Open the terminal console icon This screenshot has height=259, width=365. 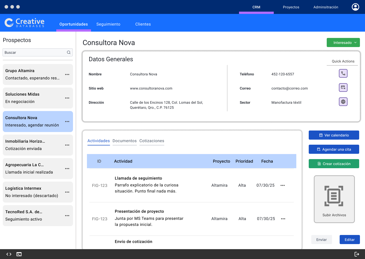19,254
